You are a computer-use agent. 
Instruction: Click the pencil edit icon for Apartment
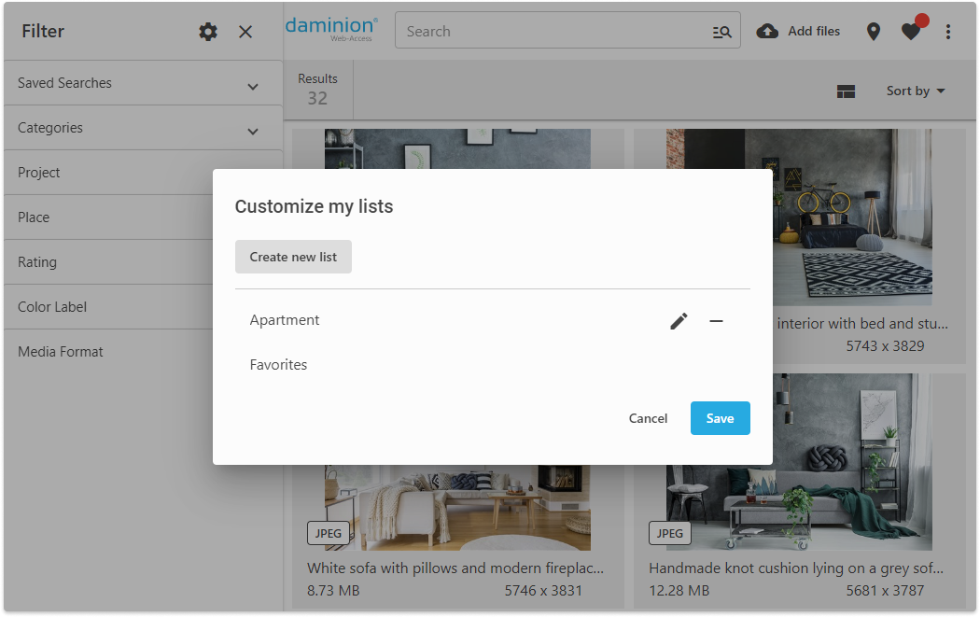coord(679,321)
